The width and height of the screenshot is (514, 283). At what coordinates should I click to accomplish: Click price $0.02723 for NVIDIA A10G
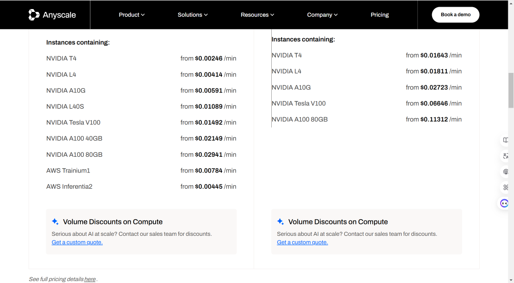pos(434,87)
